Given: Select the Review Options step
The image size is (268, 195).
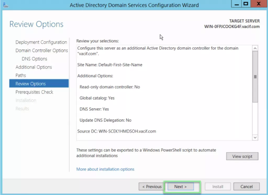Looking at the screenshot, I should pyautogui.click(x=29, y=83).
